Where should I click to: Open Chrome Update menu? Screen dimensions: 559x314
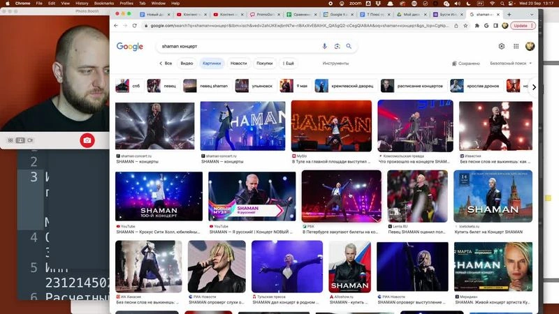(523, 26)
